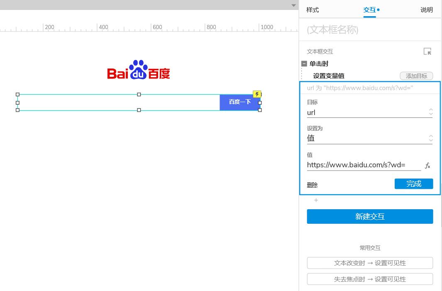Click the yellow lightning interaction badge on the search box
This screenshot has height=291, width=442.
click(x=257, y=94)
